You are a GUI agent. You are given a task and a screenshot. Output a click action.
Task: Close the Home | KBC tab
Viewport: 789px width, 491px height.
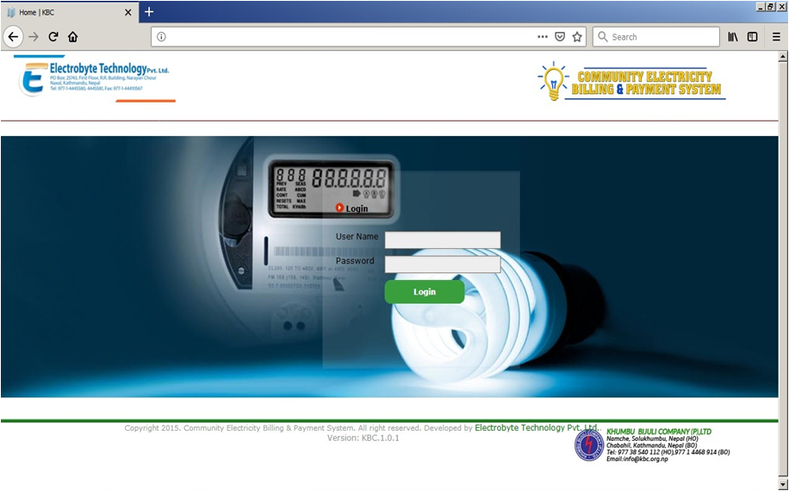point(129,13)
